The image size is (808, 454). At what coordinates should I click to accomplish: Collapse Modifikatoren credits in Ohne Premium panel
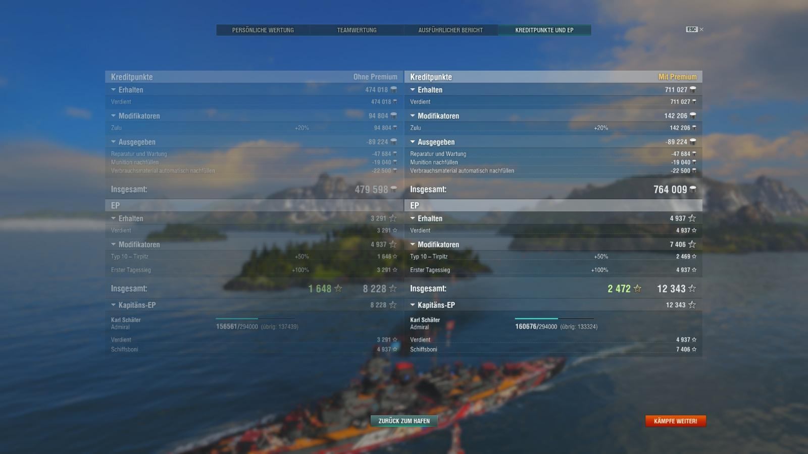[114, 116]
